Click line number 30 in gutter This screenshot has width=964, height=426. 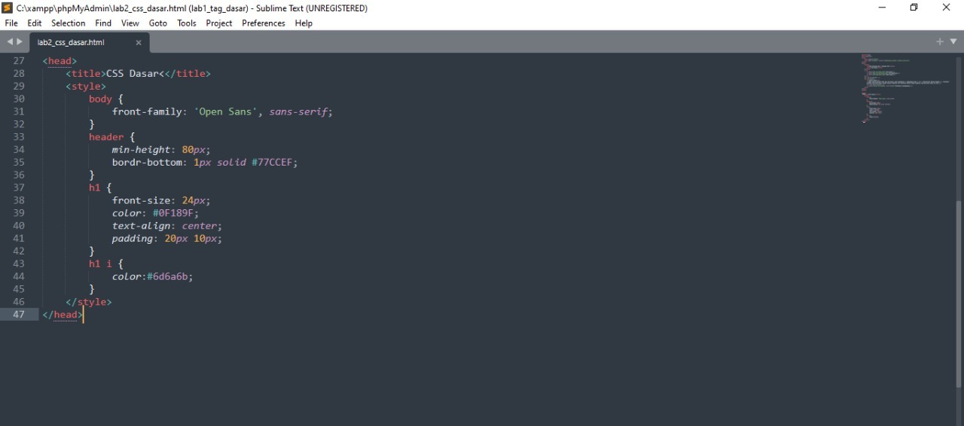click(x=19, y=99)
